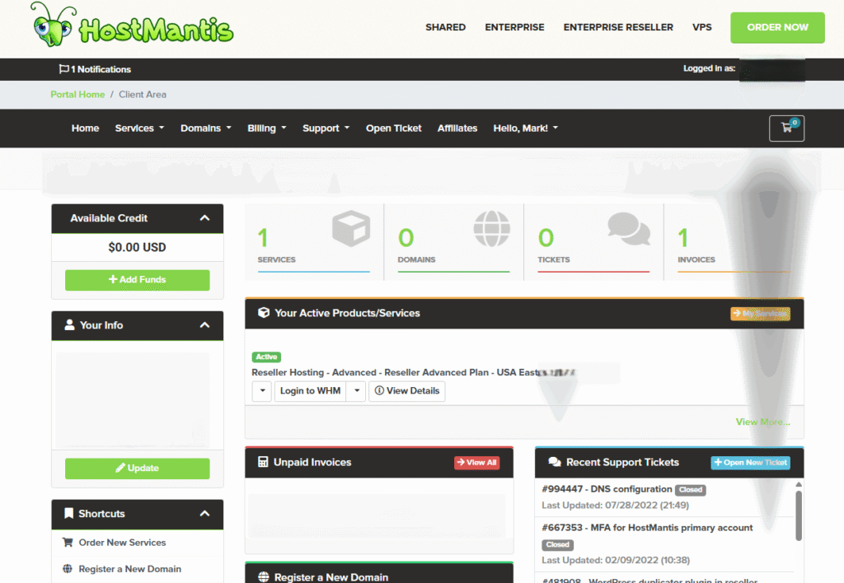Click the domains globe icon
This screenshot has width=844, height=583.
(491, 228)
